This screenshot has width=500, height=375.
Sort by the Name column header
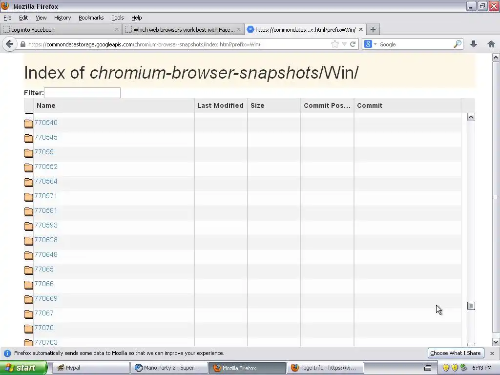click(114, 105)
